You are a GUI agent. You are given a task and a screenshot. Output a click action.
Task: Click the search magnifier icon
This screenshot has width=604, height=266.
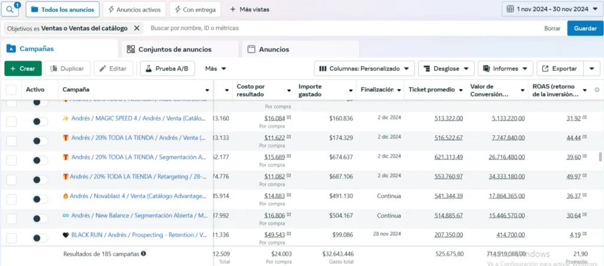click(11, 9)
